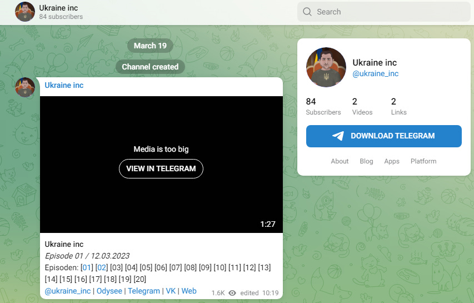Click the Episode 01 / 12.03.2023 caption line
The image size is (474, 303).
pos(87,256)
